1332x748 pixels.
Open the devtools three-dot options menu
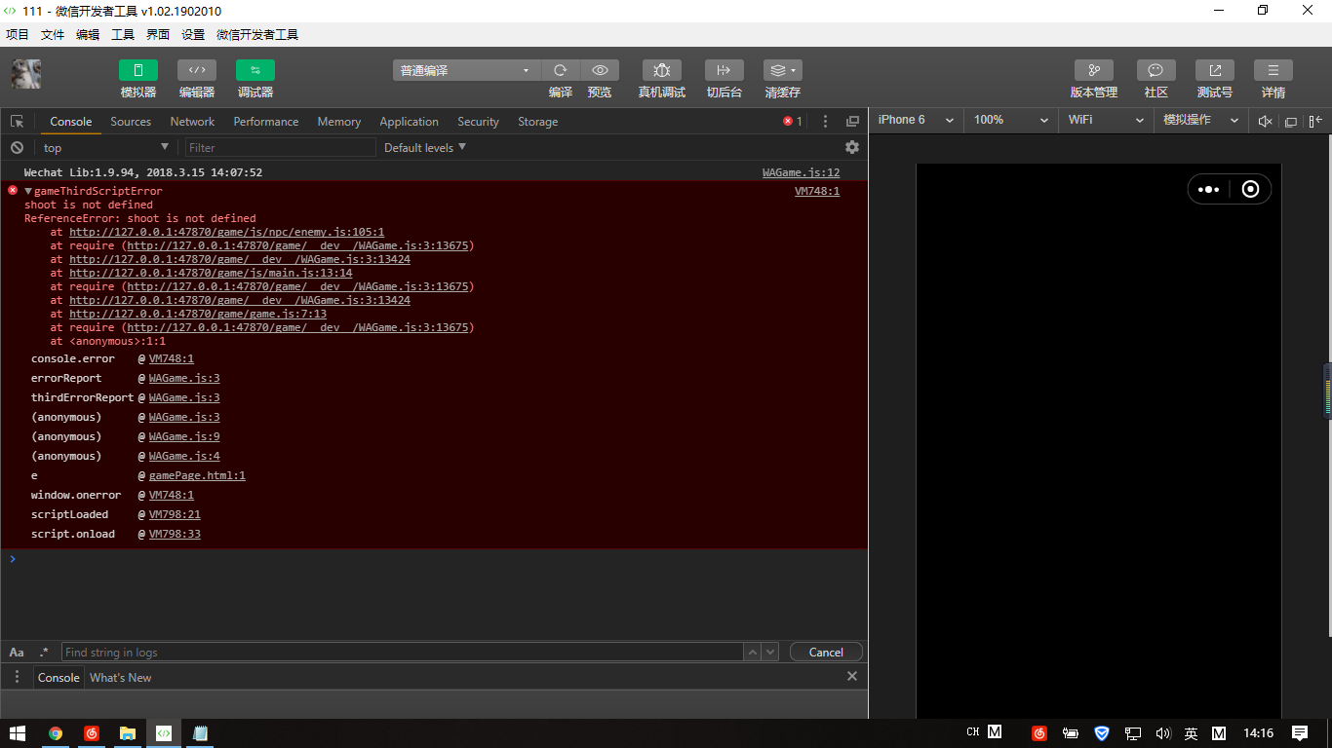825,122
